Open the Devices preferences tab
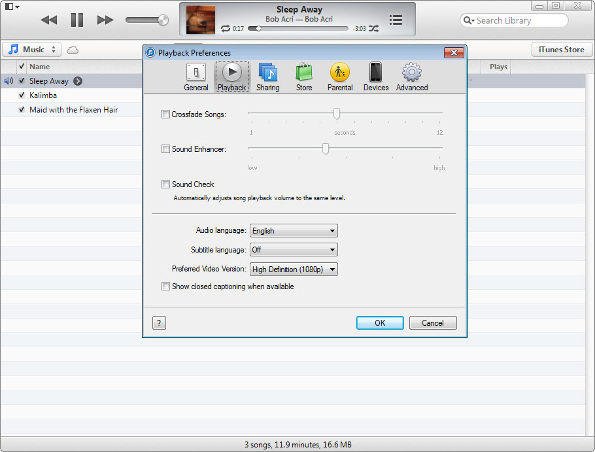Image resolution: width=595 pixels, height=452 pixels. pyautogui.click(x=376, y=77)
